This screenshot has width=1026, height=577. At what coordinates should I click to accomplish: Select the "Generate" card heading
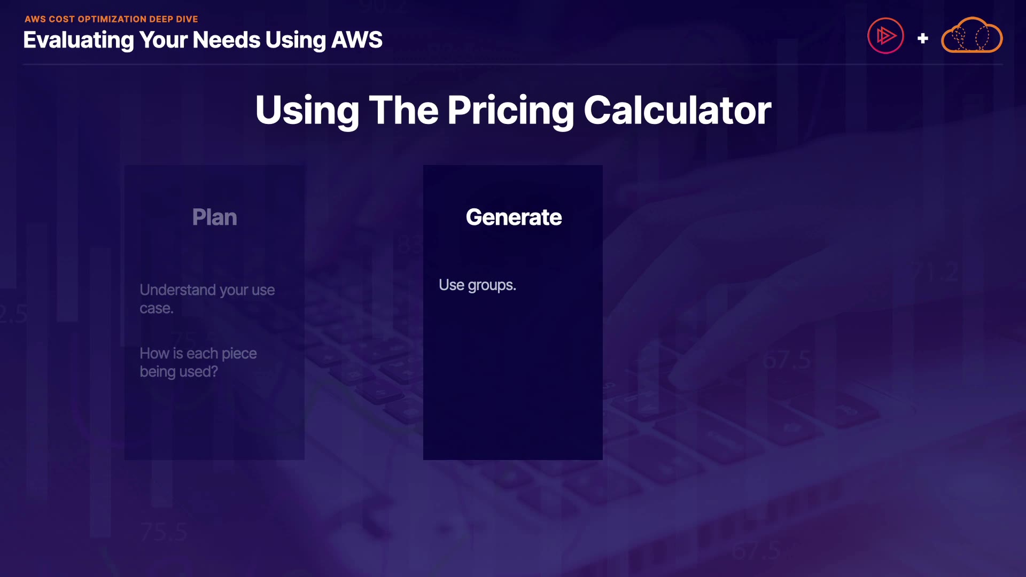click(x=514, y=217)
